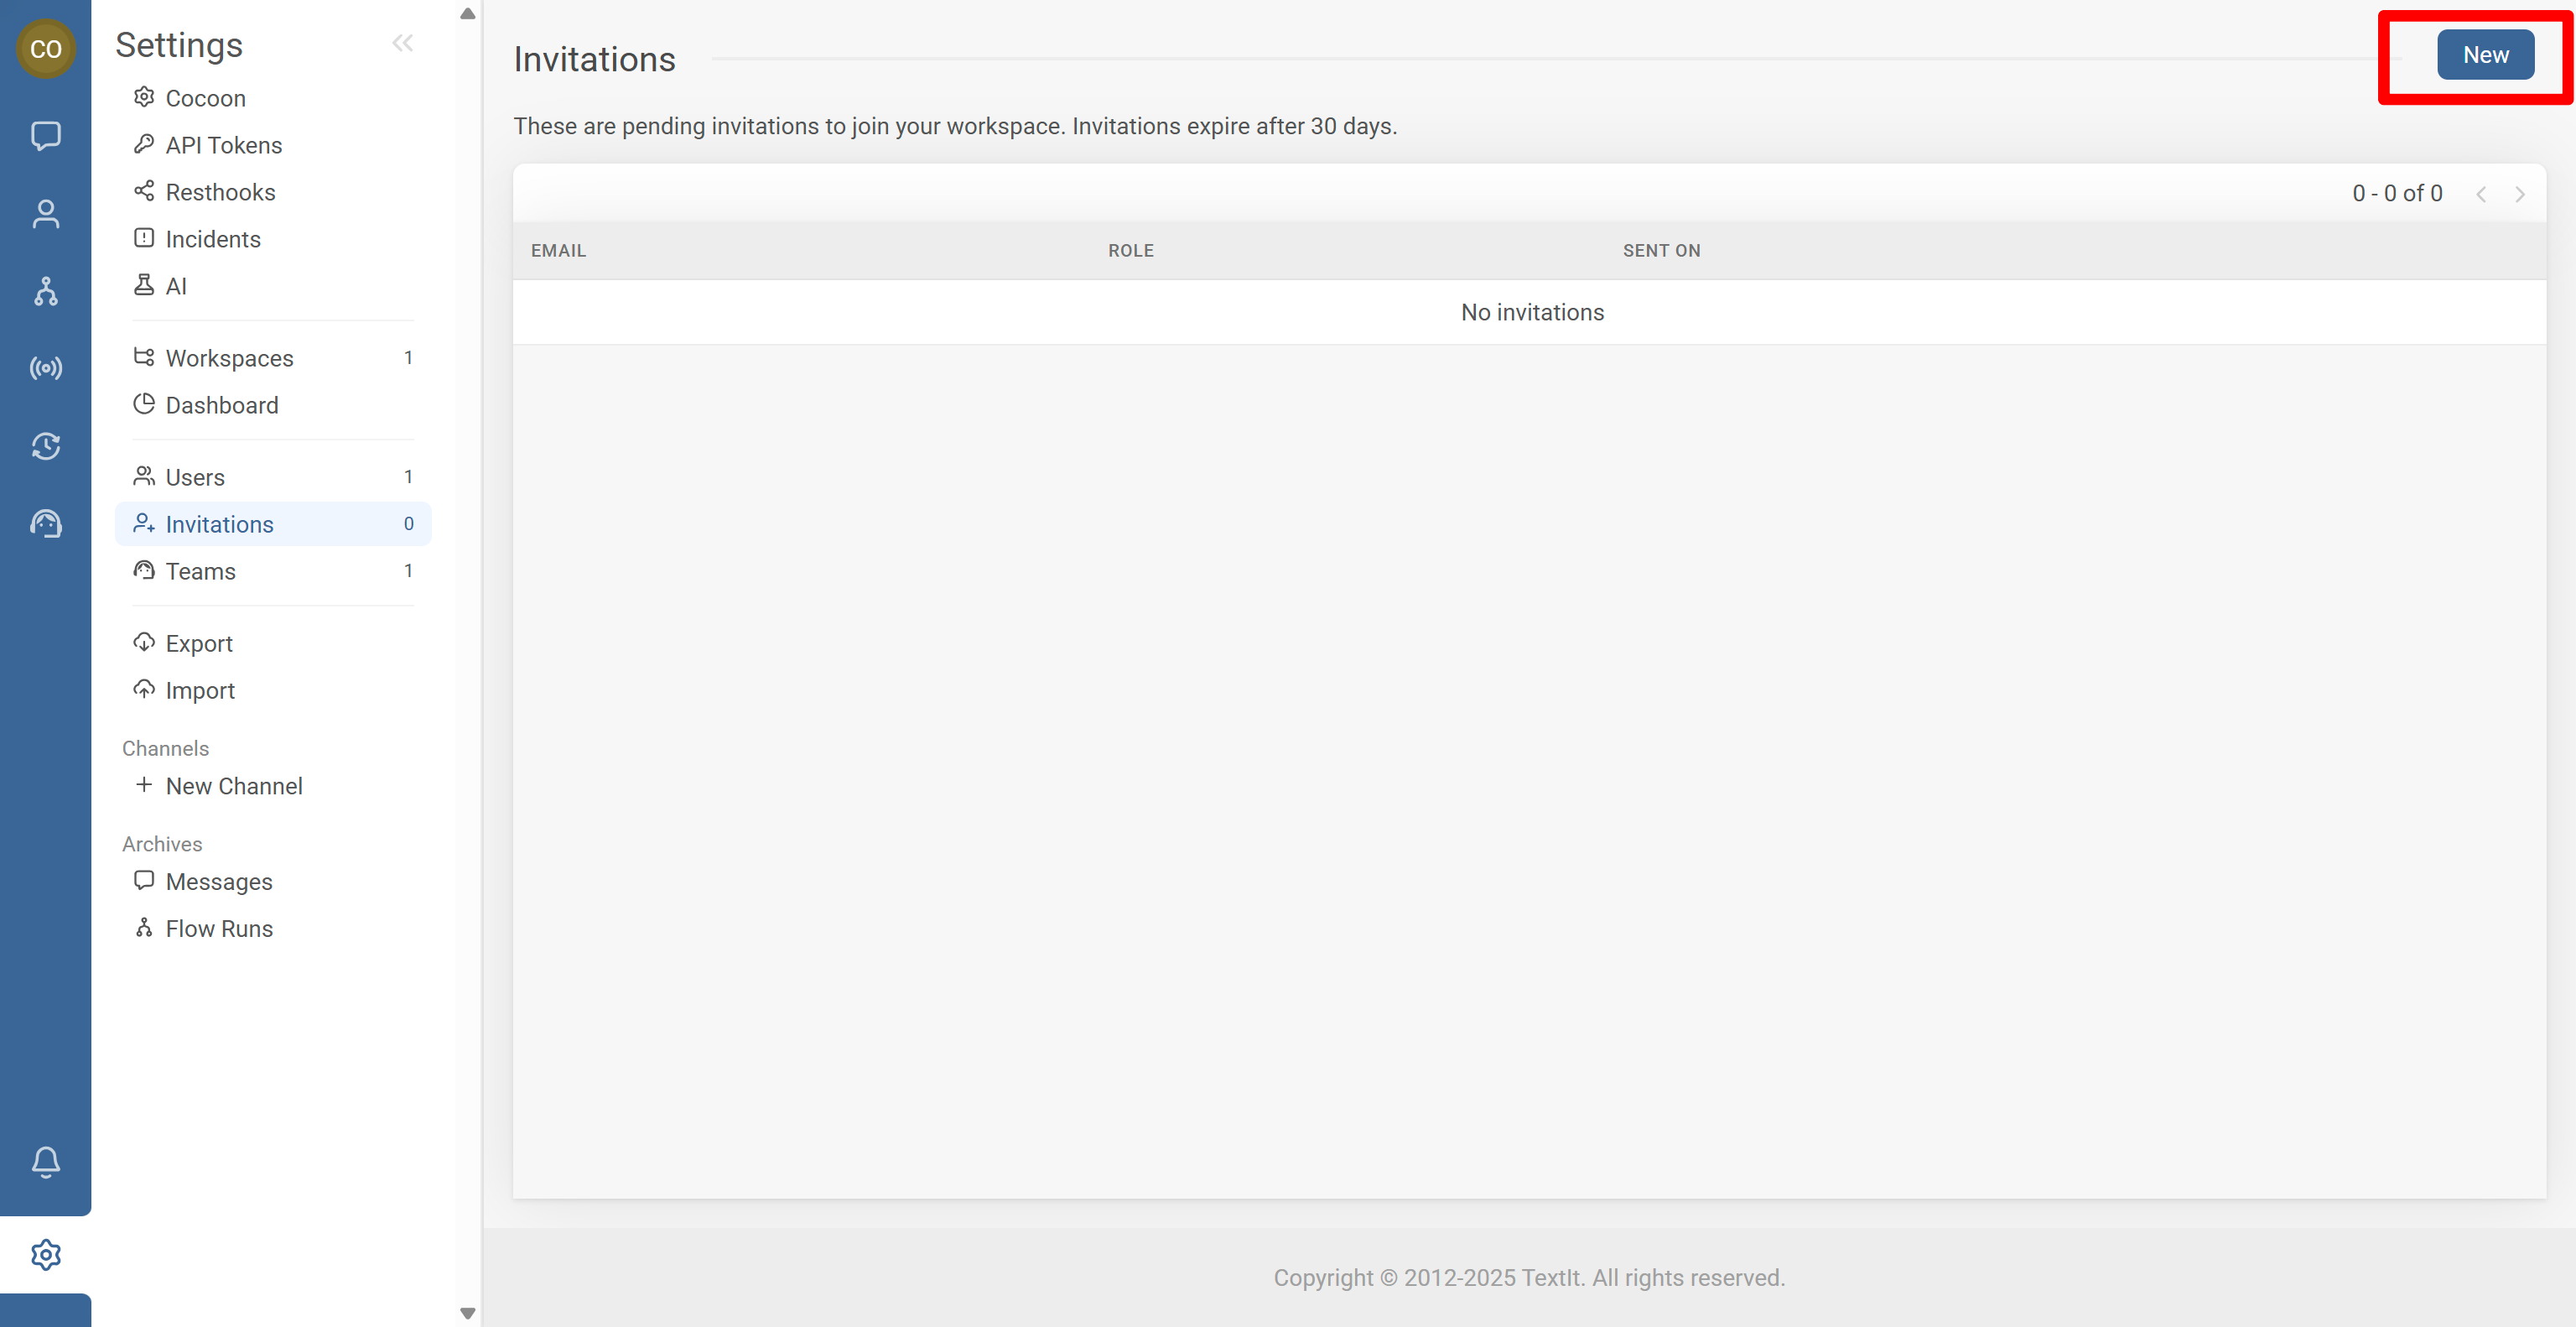The width and height of the screenshot is (2576, 1327).
Task: Select the Flows icon in the sidebar
Action: (46, 292)
